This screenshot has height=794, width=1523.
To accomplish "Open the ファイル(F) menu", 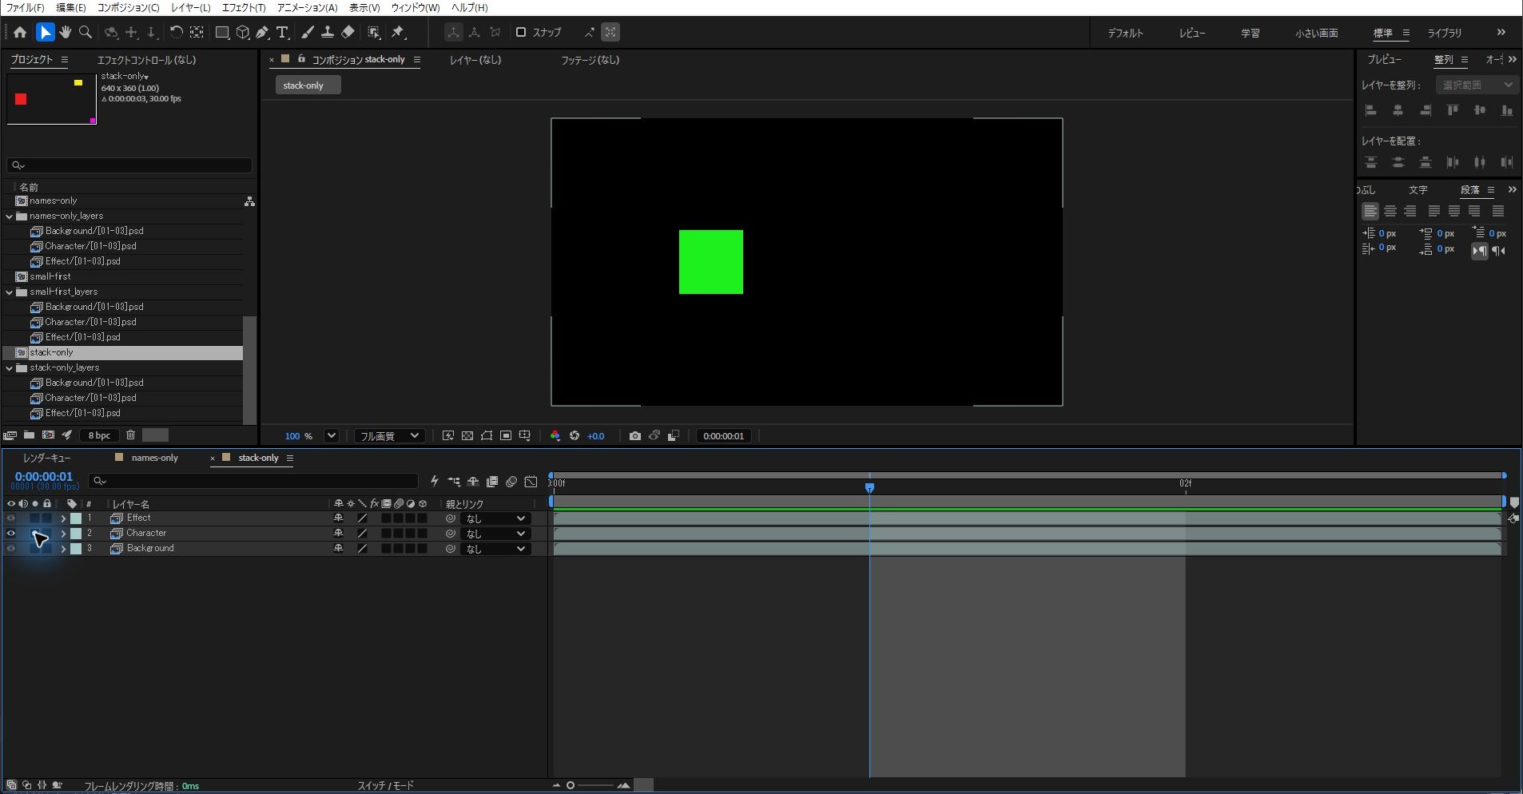I will 26,8.
